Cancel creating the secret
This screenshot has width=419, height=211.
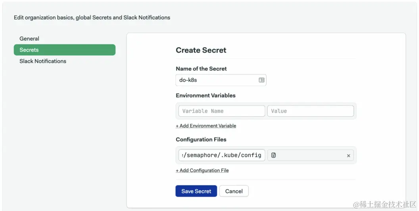tap(234, 191)
